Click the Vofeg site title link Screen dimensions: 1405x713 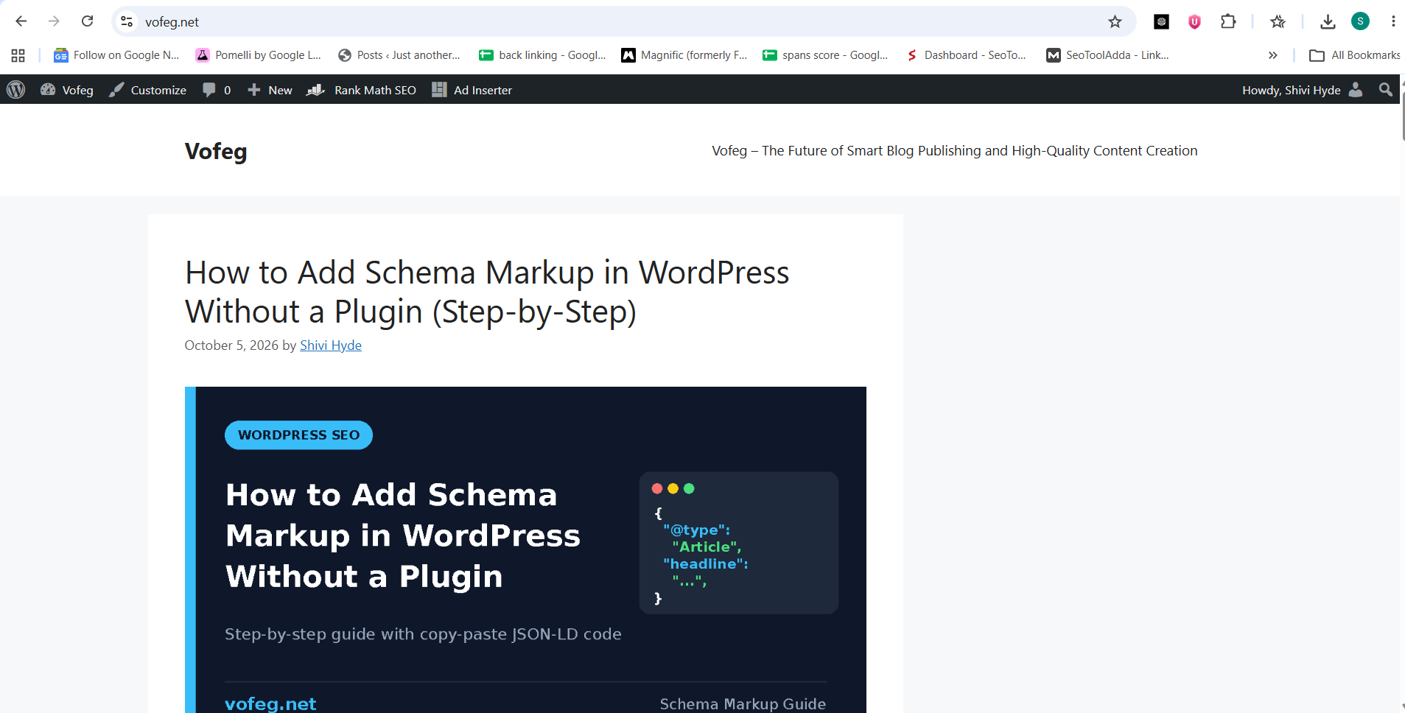coord(216,151)
